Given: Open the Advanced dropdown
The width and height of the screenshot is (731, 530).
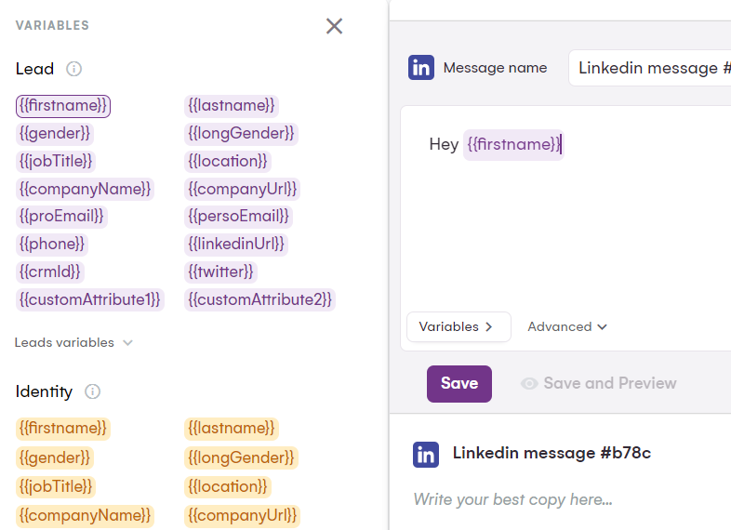Looking at the screenshot, I should [567, 326].
